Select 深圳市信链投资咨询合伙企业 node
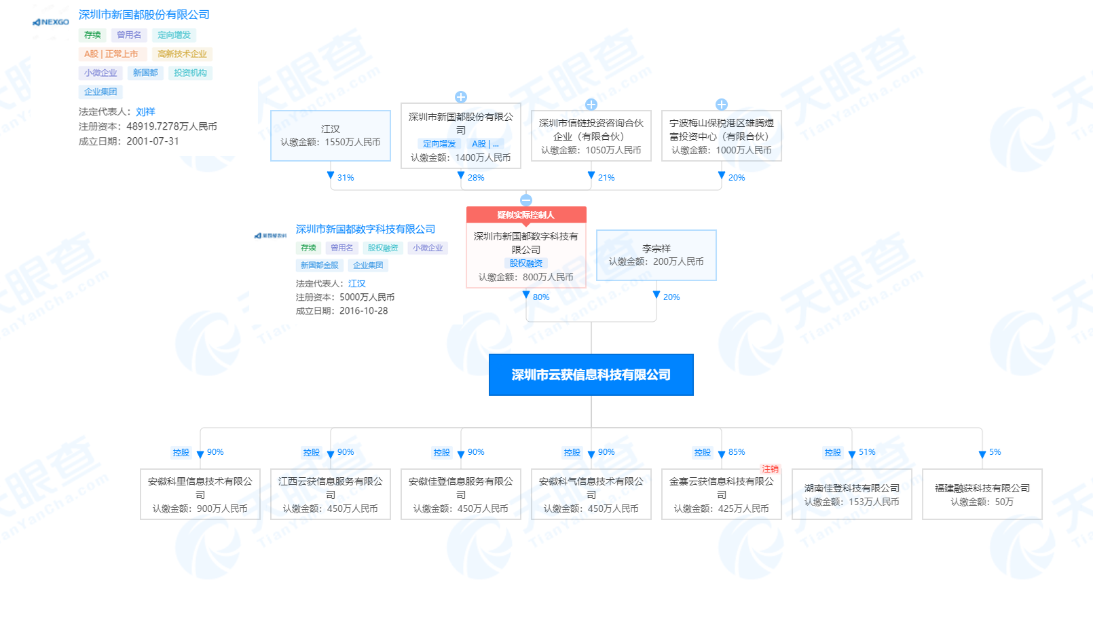Image resolution: width=1093 pixels, height=630 pixels. [591, 136]
